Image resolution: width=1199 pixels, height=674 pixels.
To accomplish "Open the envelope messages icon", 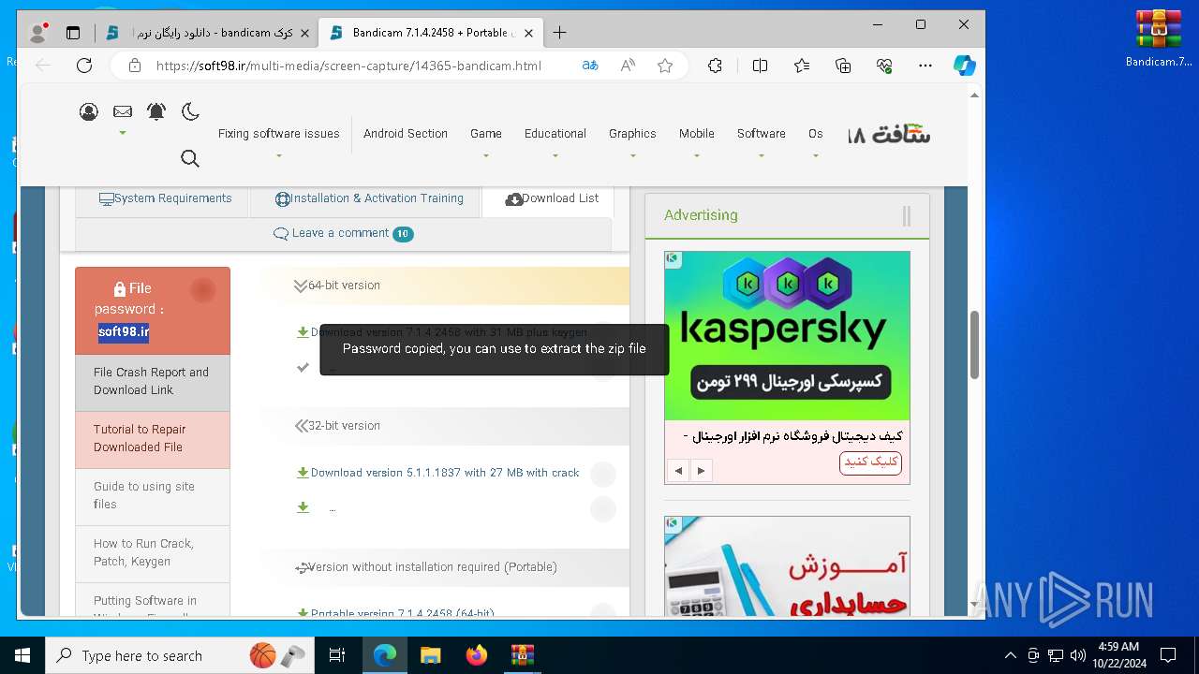I will pyautogui.click(x=123, y=111).
